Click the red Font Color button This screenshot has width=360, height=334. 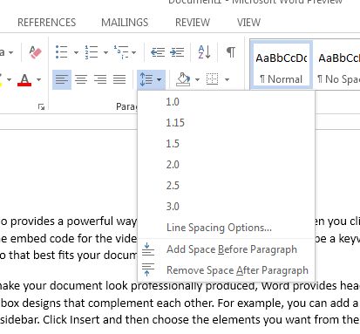click(x=24, y=79)
